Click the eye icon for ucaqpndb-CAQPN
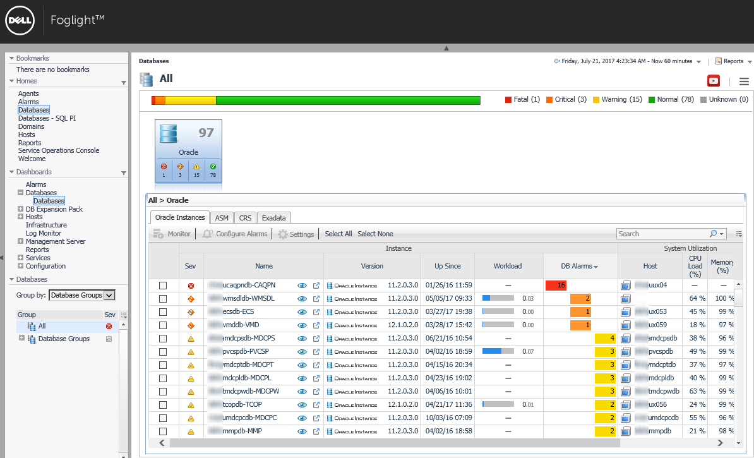Viewport: 754px width, 458px height. [302, 286]
